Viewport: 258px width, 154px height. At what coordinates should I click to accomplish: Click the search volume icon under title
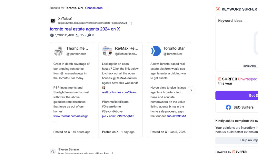click(52, 35)
